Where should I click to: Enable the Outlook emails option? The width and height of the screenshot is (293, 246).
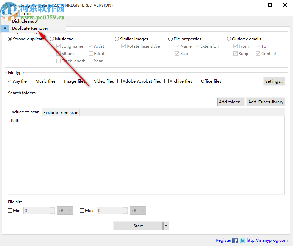pos(229,39)
